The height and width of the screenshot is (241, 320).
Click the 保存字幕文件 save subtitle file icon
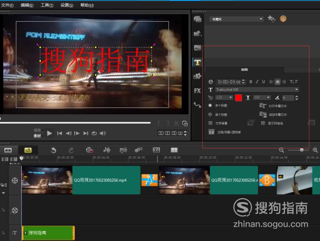click(263, 114)
